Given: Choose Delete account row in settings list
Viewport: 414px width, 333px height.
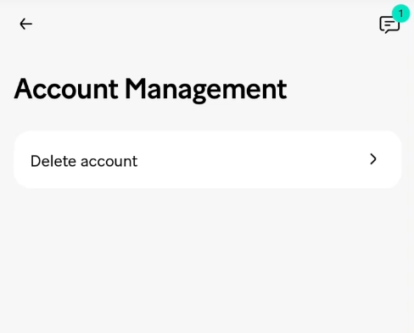Looking at the screenshot, I should (x=208, y=159).
